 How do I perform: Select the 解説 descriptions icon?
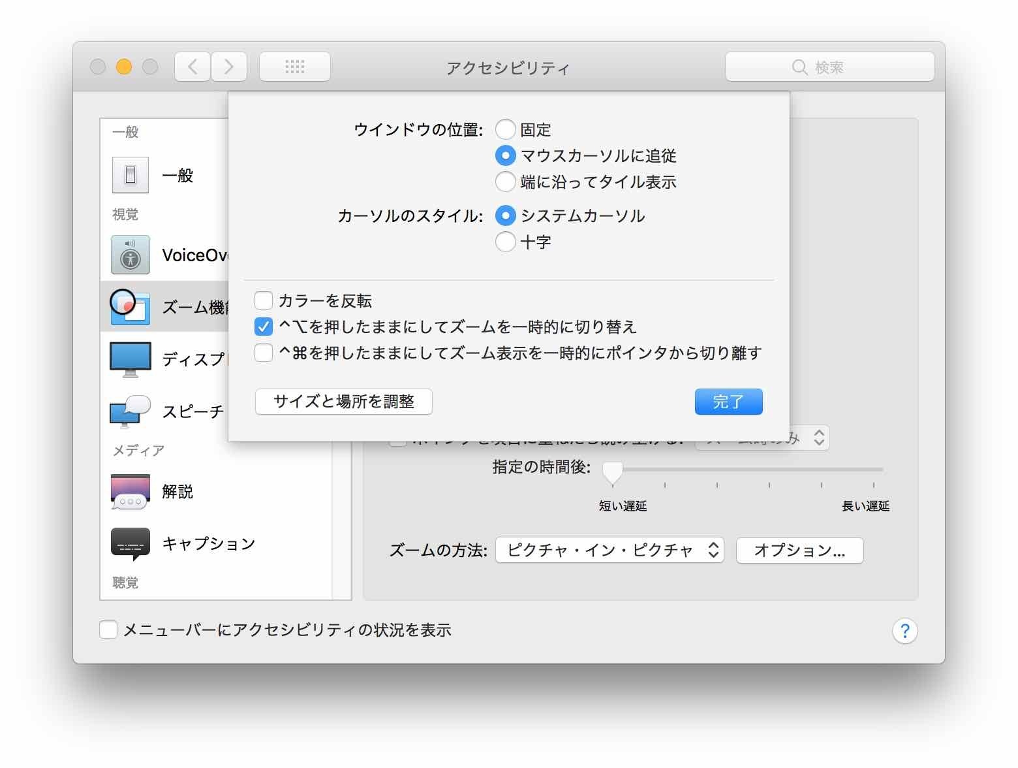pyautogui.click(x=131, y=491)
